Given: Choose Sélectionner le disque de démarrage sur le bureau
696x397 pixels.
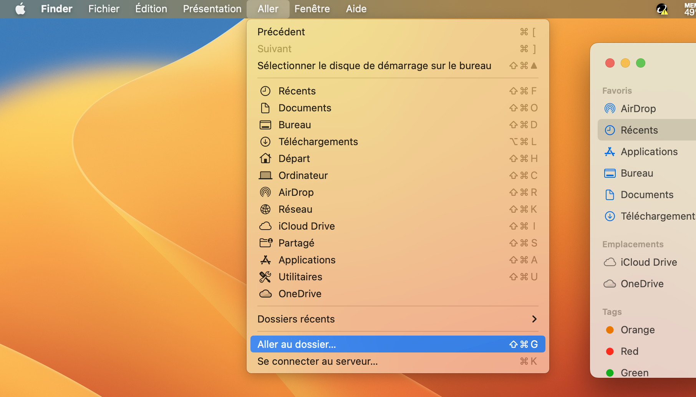Looking at the screenshot, I should pos(374,66).
